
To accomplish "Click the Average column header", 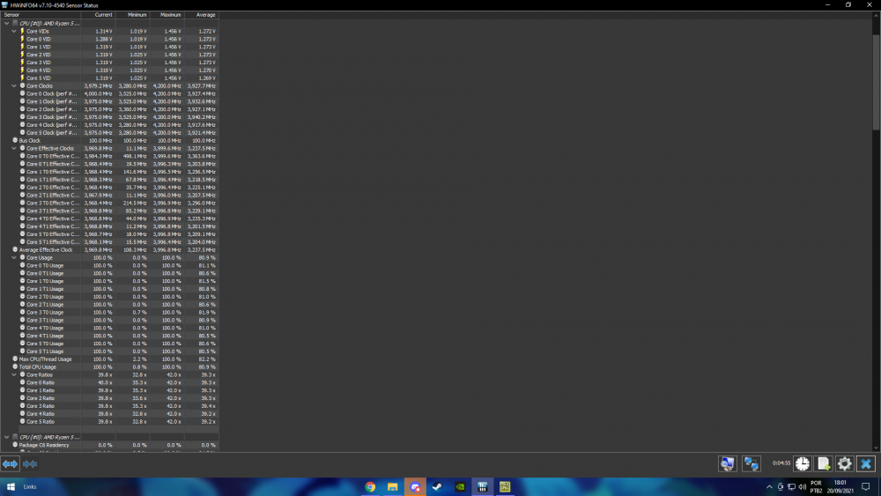I will click(x=201, y=15).
